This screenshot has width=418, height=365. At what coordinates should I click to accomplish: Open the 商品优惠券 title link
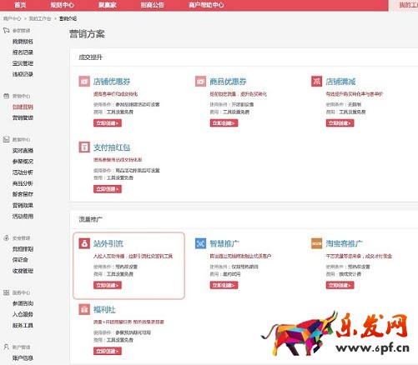coord(228,82)
